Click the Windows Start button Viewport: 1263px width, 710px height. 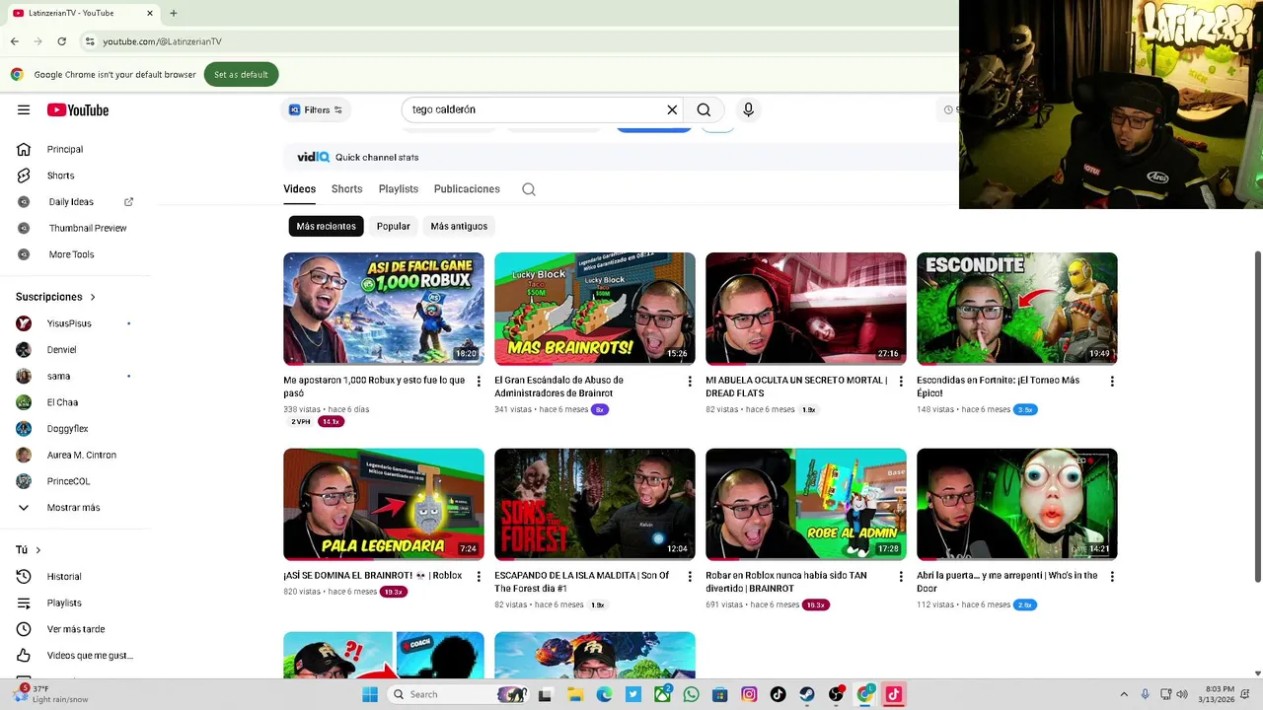click(370, 694)
